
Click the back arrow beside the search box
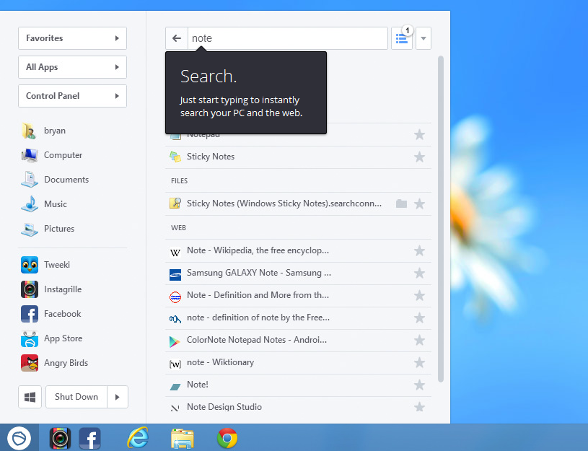[176, 38]
